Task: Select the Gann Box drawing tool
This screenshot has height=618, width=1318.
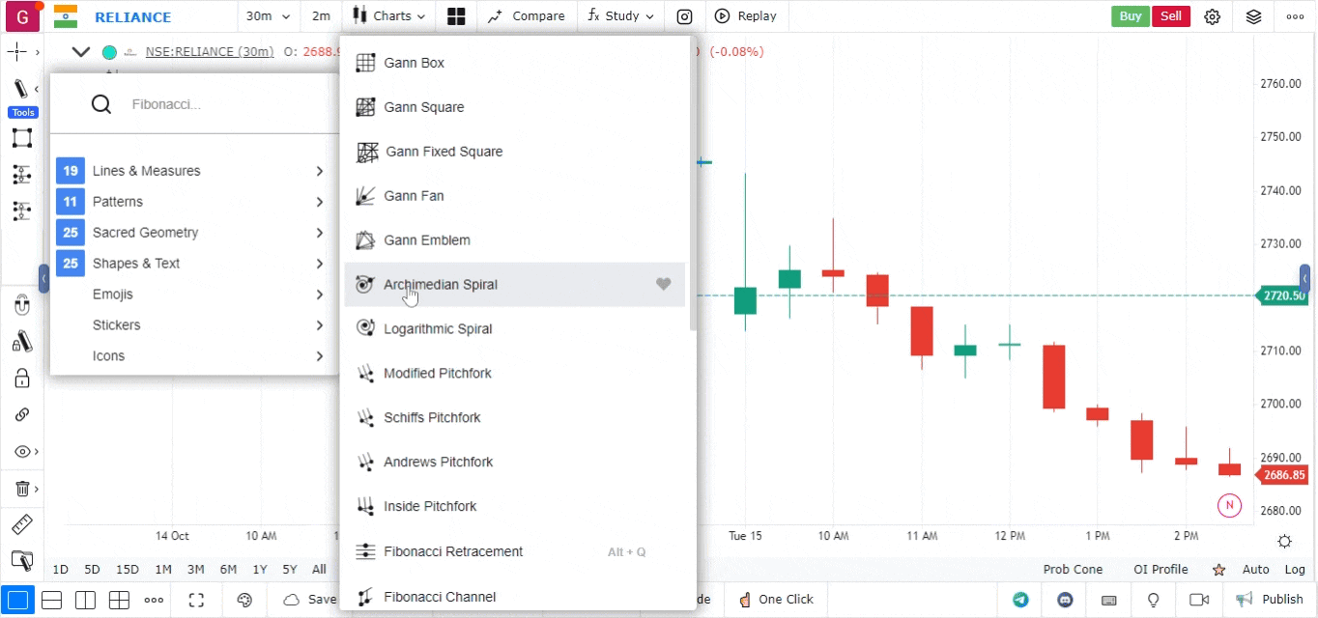Action: click(414, 63)
